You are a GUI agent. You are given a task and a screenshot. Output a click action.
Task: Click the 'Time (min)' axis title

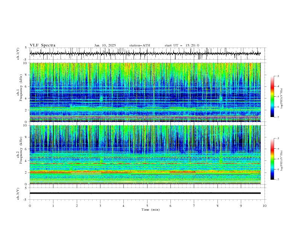coord(151,209)
